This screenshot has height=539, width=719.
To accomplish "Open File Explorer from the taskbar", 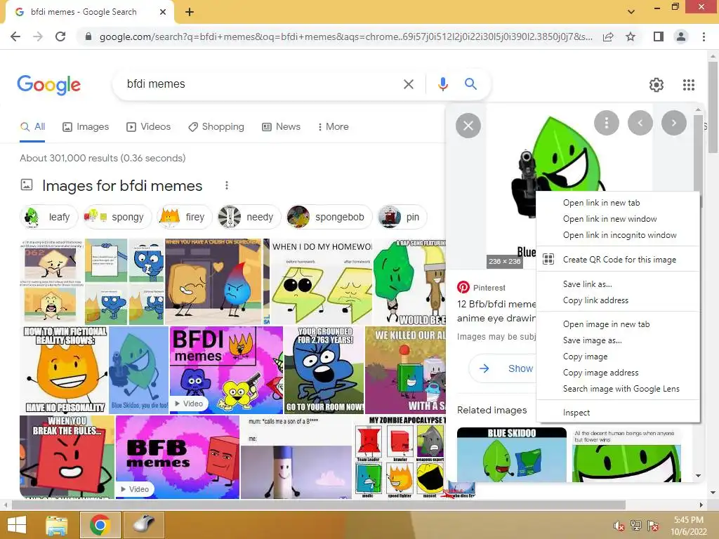I will pyautogui.click(x=56, y=525).
